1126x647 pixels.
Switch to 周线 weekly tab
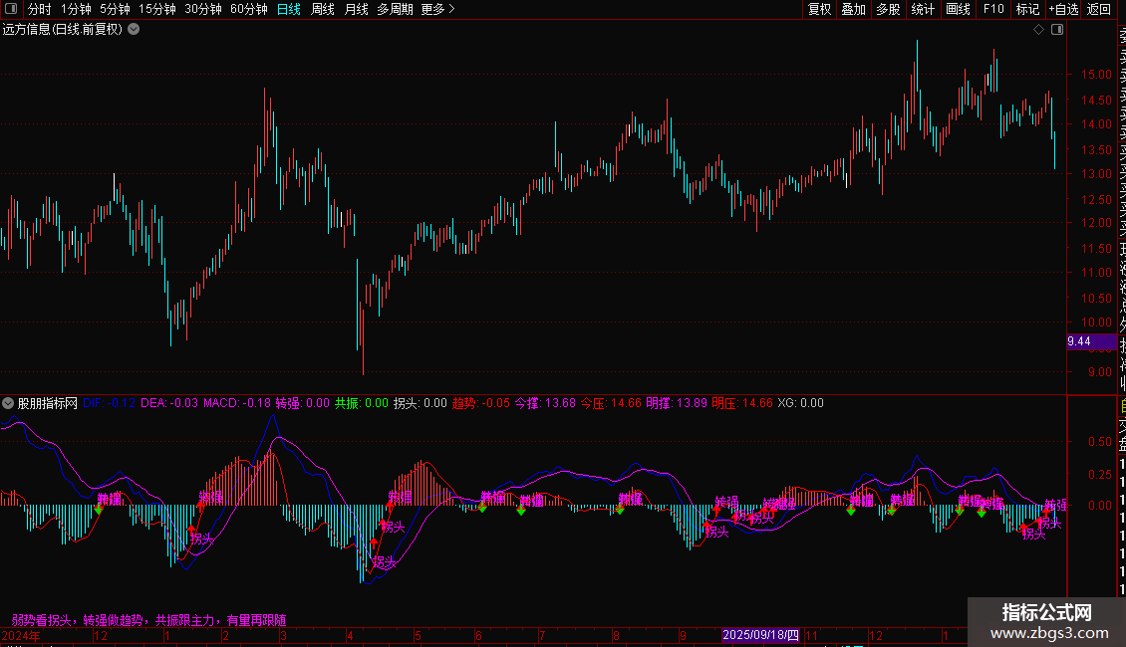[x=323, y=9]
